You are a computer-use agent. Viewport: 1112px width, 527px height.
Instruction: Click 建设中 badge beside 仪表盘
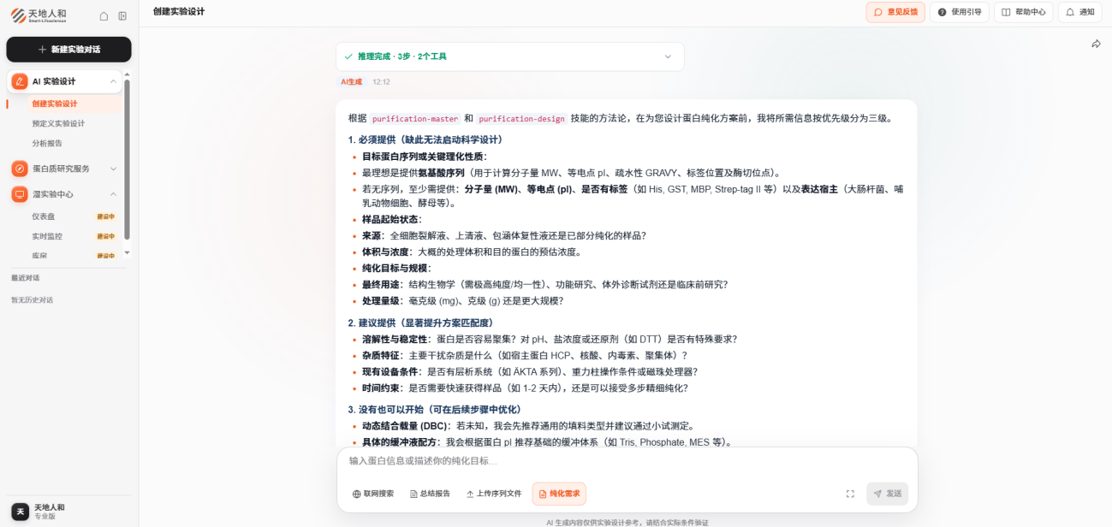click(x=106, y=216)
